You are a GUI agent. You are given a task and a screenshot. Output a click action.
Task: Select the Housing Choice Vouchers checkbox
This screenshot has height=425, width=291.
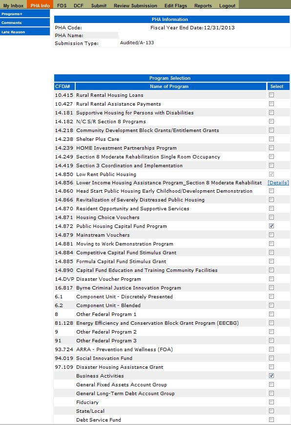[271, 217]
